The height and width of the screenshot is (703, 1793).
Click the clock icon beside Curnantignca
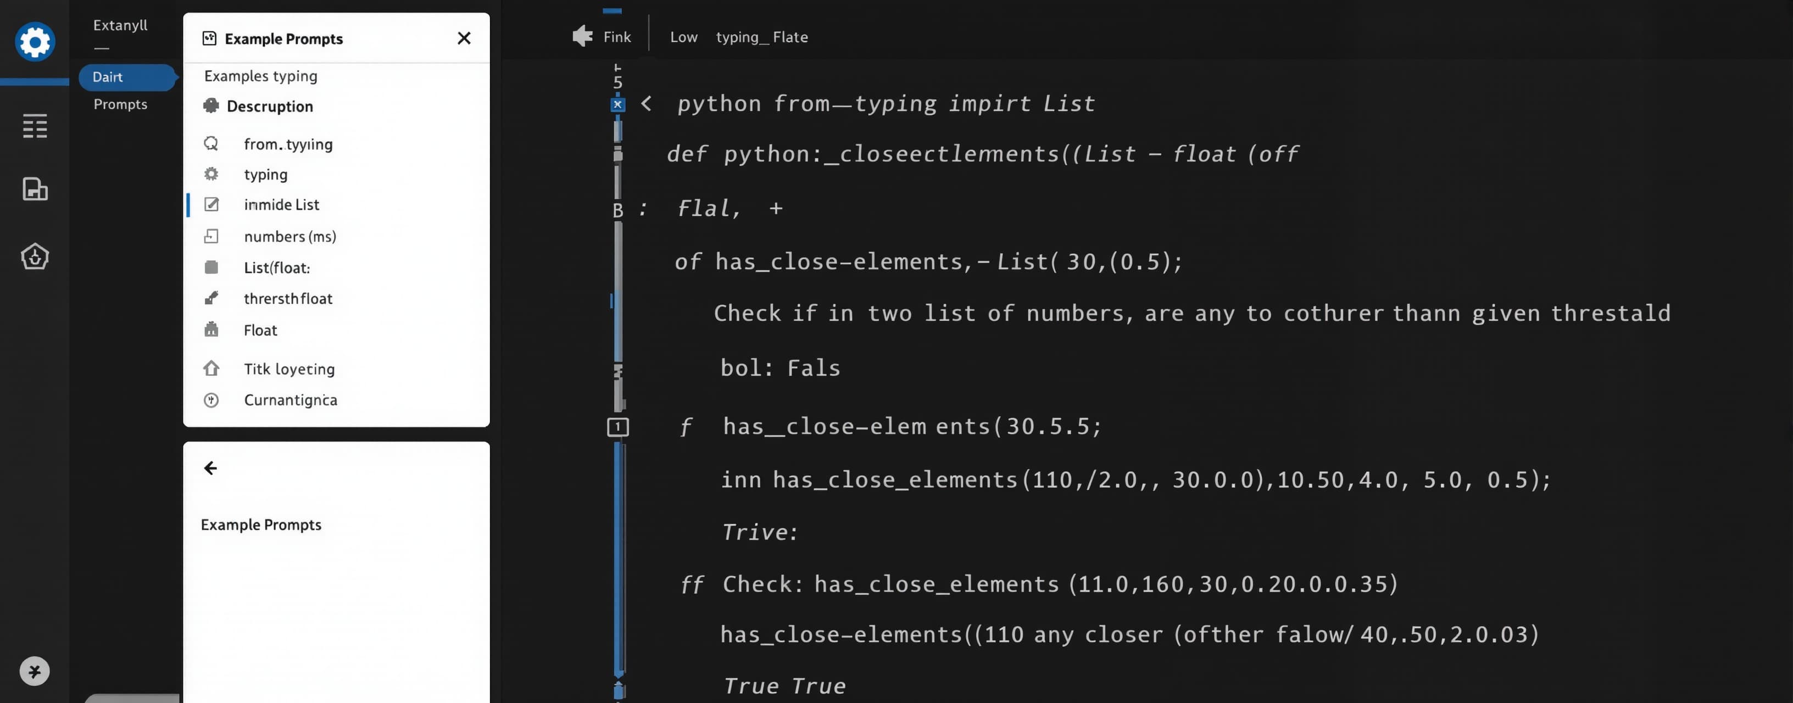(211, 400)
